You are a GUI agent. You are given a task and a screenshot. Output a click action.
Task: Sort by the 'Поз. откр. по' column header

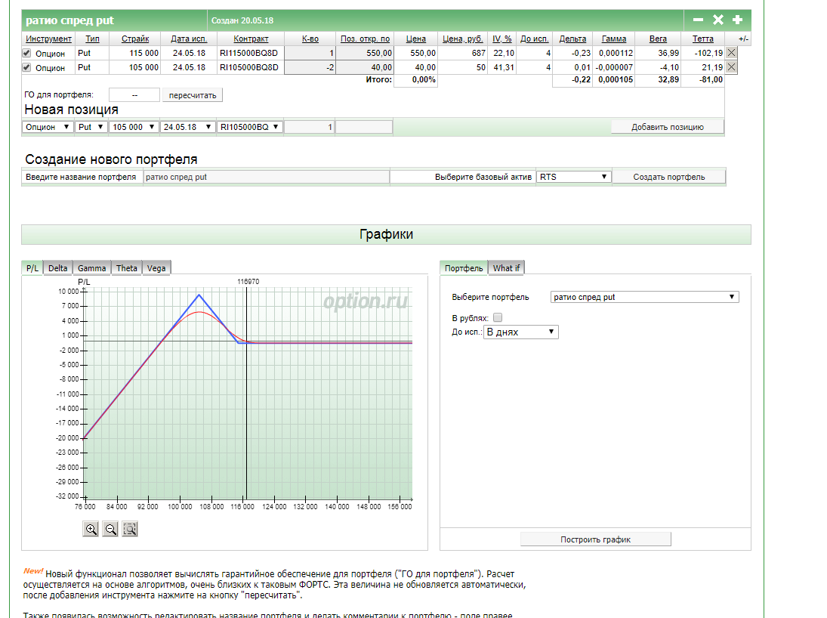point(365,39)
